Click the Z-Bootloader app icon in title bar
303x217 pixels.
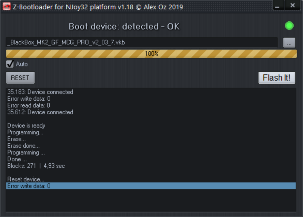(x=7, y=7)
